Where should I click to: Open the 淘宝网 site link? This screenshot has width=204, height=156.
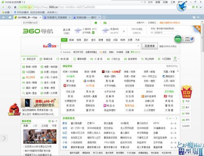(90, 76)
